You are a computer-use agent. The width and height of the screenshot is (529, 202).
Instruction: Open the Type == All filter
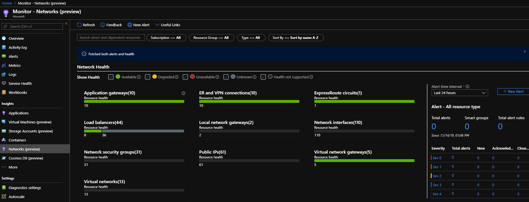(x=251, y=38)
